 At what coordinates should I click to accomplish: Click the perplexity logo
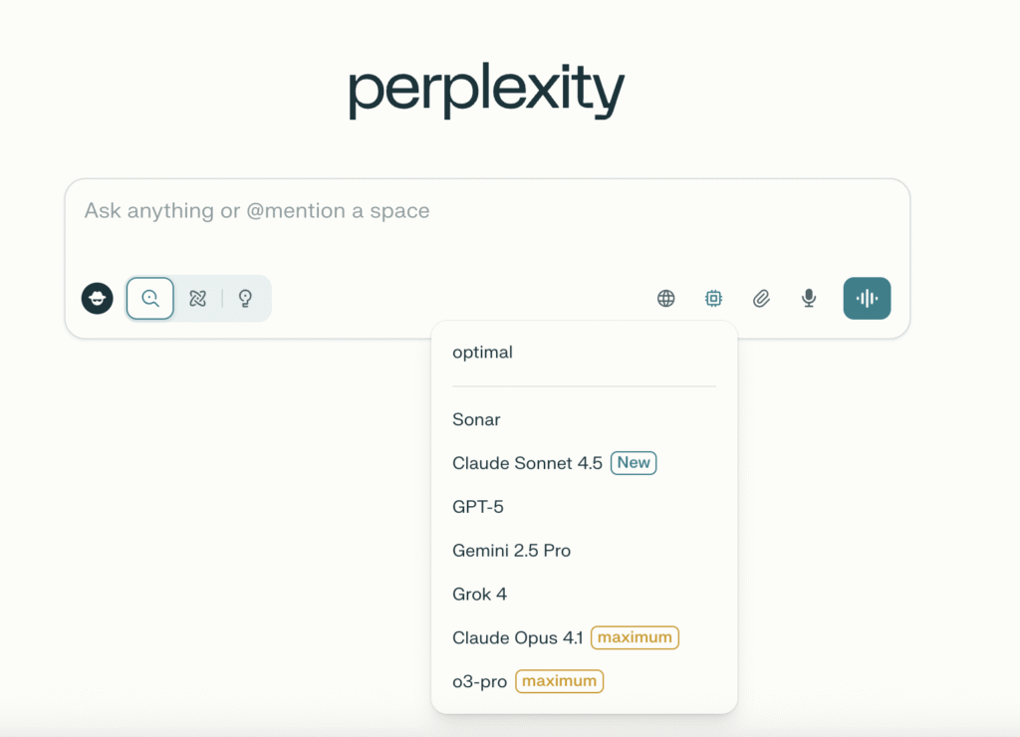[486, 92]
